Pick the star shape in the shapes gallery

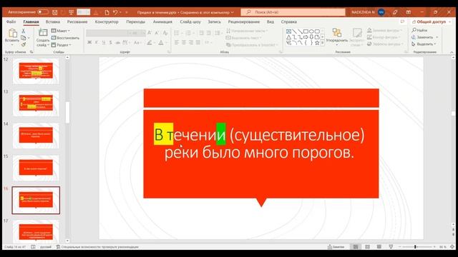tap(317, 43)
